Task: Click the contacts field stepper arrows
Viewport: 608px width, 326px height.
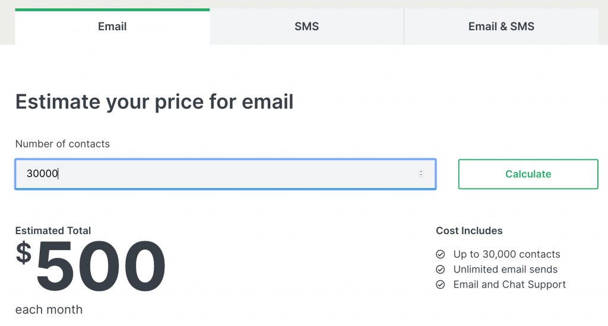Action: click(421, 174)
